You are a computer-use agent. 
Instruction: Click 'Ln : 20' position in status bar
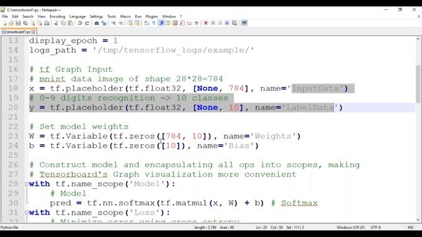point(262,227)
